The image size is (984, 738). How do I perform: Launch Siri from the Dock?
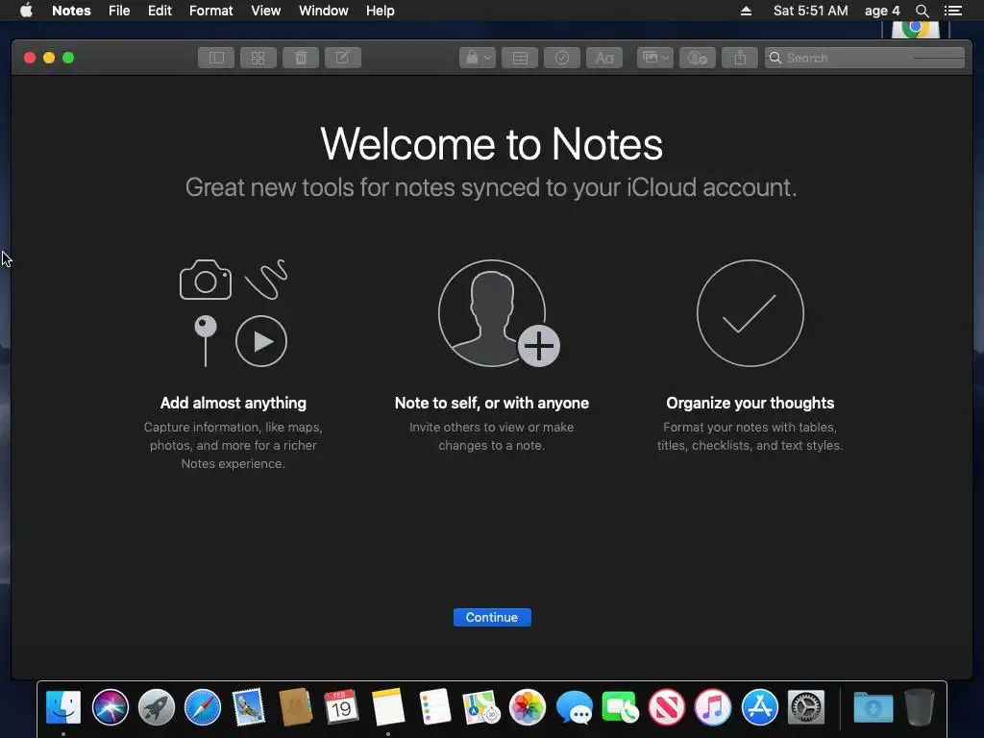[x=110, y=707]
